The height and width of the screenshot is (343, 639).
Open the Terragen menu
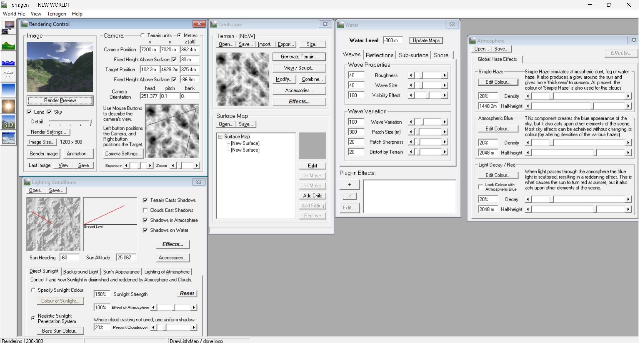tap(57, 14)
